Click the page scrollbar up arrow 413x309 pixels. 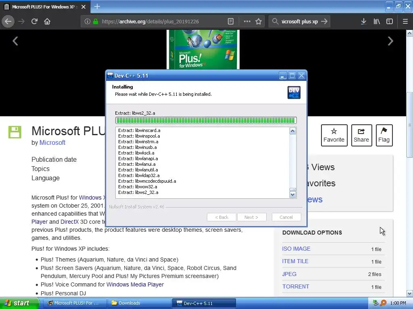[409, 33]
